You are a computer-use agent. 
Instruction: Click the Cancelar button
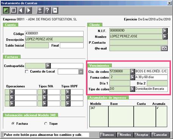[x=160, y=135]
